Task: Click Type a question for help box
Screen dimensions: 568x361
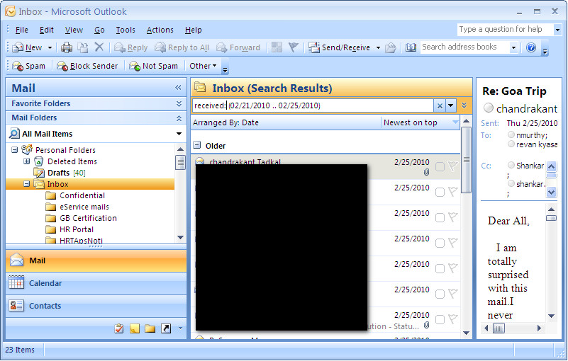Action: 505,29
